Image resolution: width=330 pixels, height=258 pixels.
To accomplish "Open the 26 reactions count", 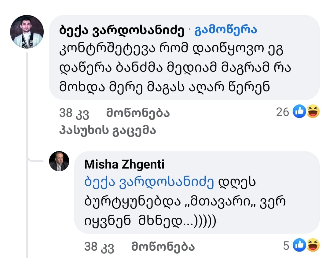I will pos(282,112).
